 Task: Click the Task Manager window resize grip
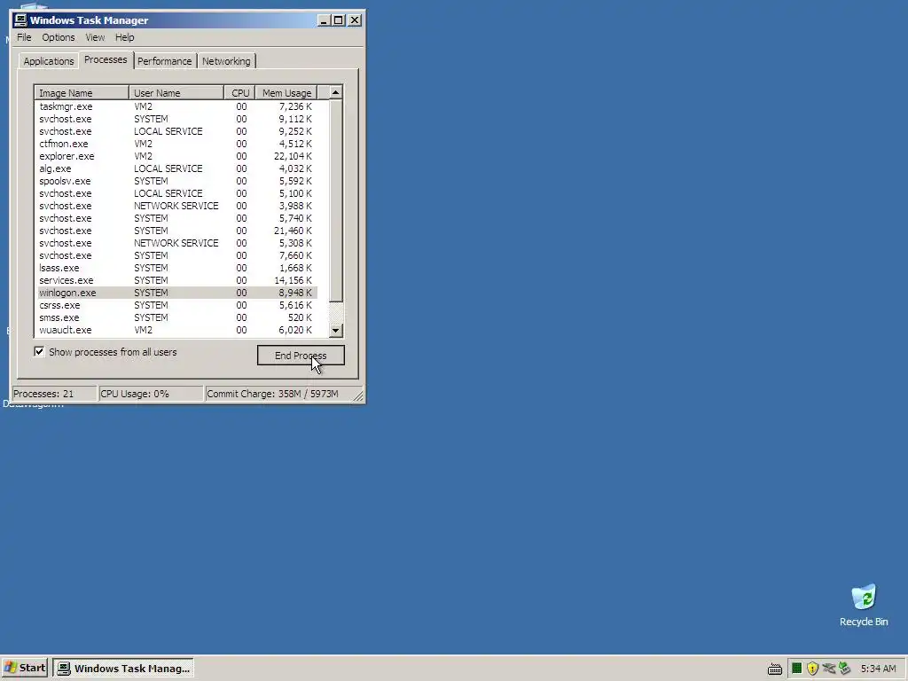click(358, 396)
